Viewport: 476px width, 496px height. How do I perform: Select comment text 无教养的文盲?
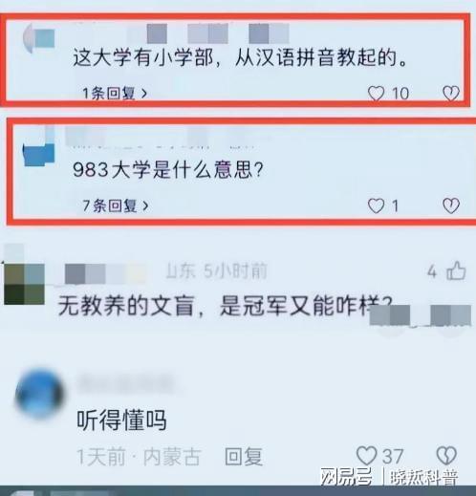126,306
